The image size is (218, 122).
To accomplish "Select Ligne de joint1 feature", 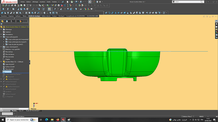I will click(x=10, y=64).
